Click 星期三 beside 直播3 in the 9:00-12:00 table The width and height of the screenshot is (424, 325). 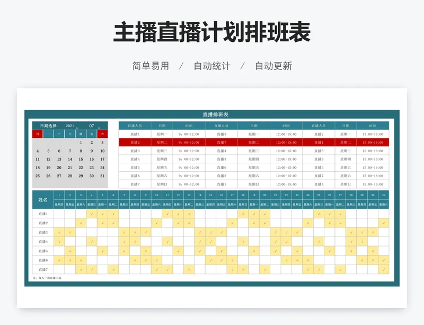click(x=162, y=151)
